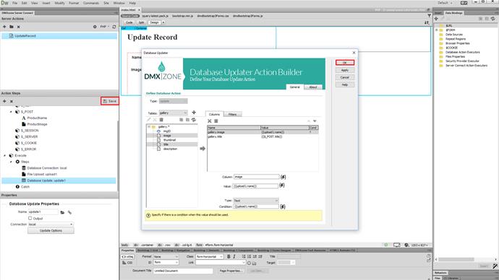The width and height of the screenshot is (499, 280).
Task: Open data picker beside Column field
Action: 283,177
